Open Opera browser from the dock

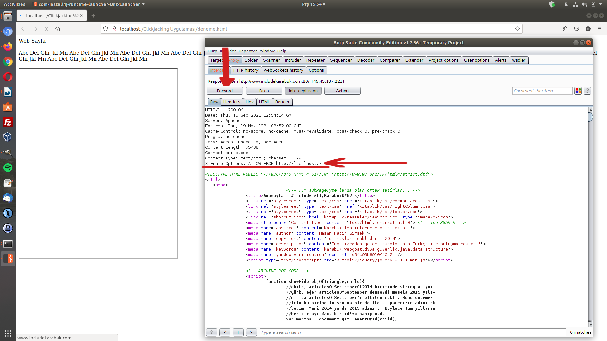click(8, 77)
